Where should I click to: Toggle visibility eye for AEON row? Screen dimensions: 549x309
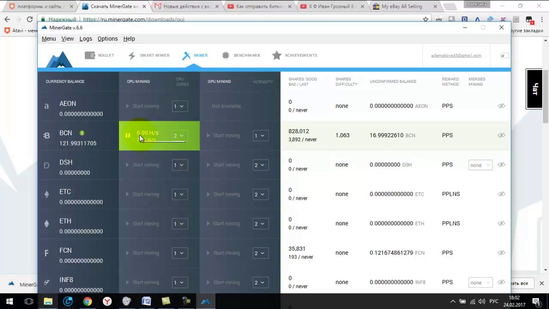tap(501, 106)
